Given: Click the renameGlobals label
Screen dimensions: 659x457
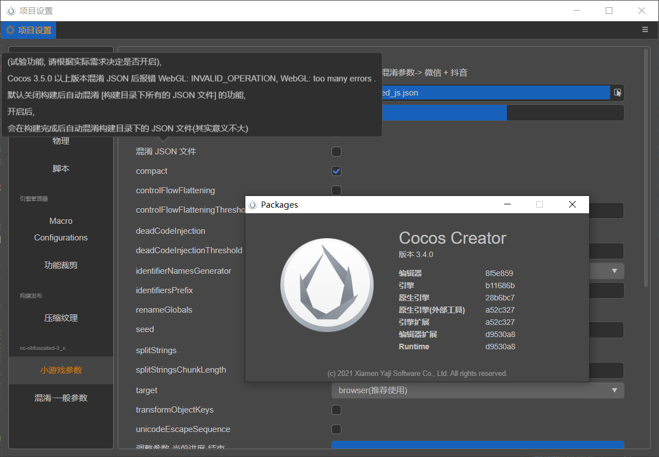Looking at the screenshot, I should tap(164, 310).
